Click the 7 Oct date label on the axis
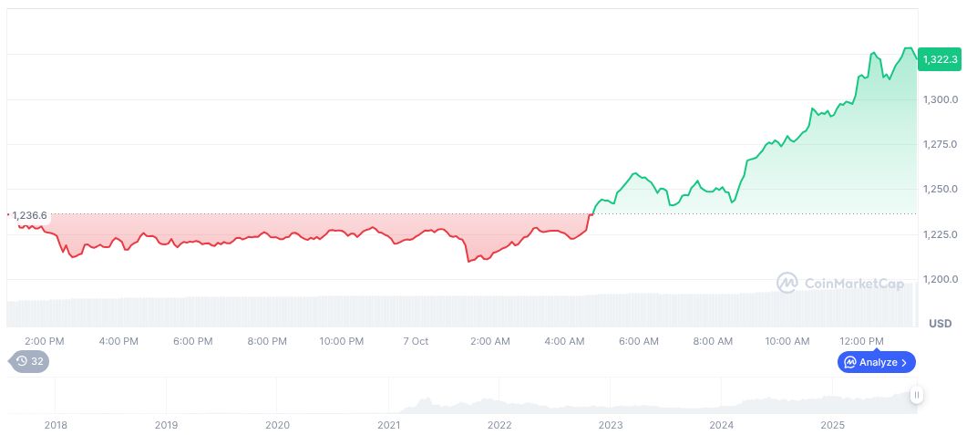The image size is (977, 435). click(416, 341)
